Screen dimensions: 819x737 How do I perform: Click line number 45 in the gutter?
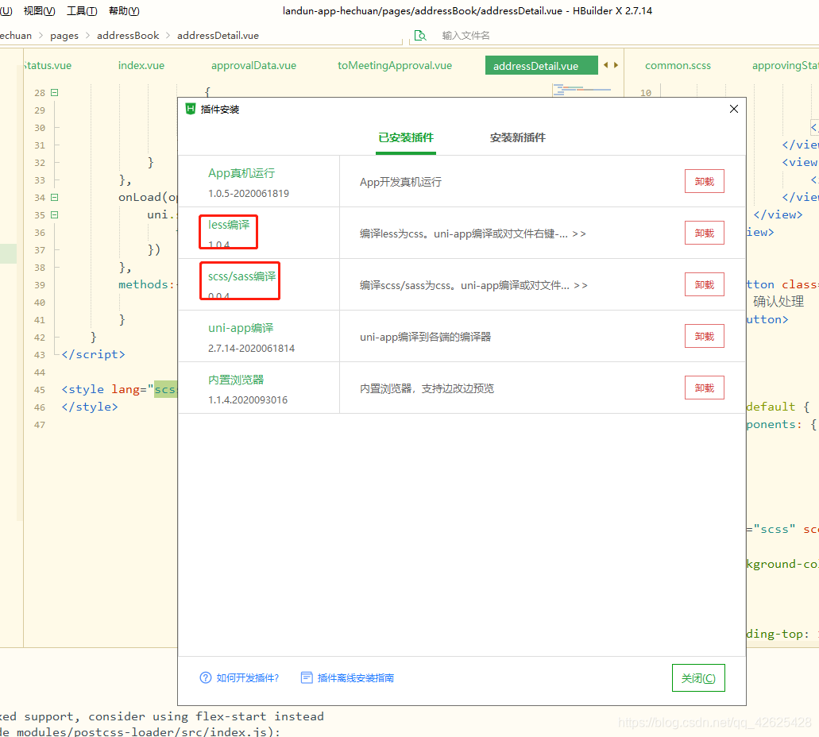pyautogui.click(x=40, y=390)
